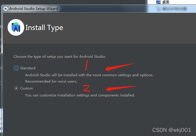Click the 'Install Type' heading text

pos(44,28)
